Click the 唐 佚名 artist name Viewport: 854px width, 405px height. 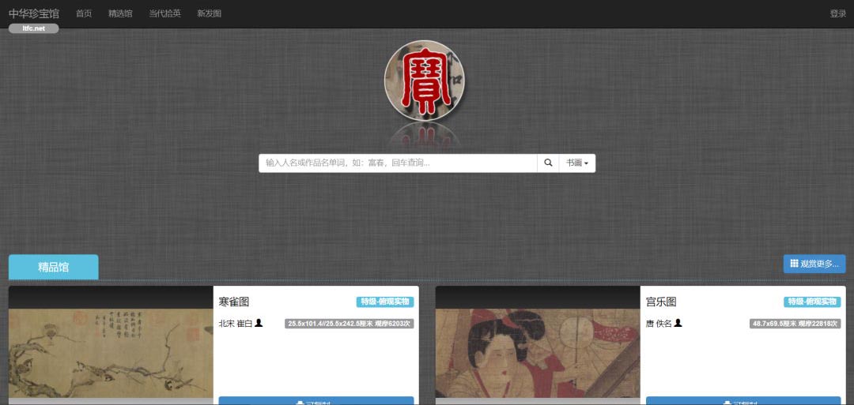click(x=659, y=324)
